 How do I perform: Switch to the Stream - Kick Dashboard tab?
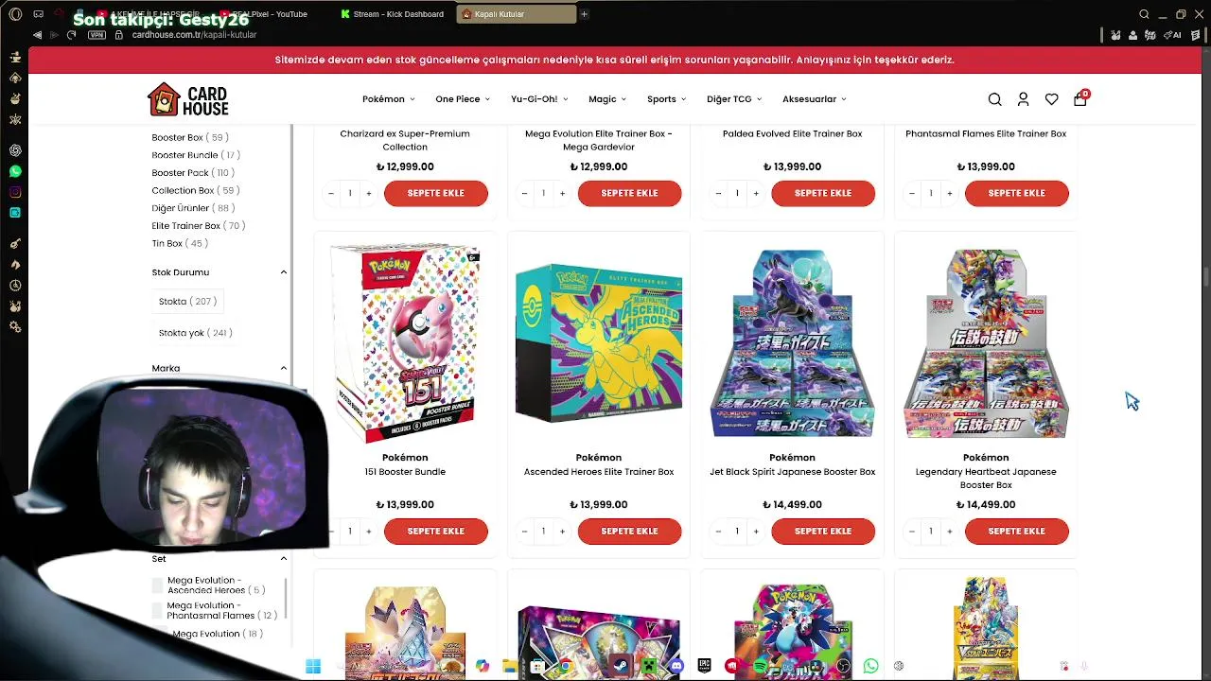[x=397, y=14]
